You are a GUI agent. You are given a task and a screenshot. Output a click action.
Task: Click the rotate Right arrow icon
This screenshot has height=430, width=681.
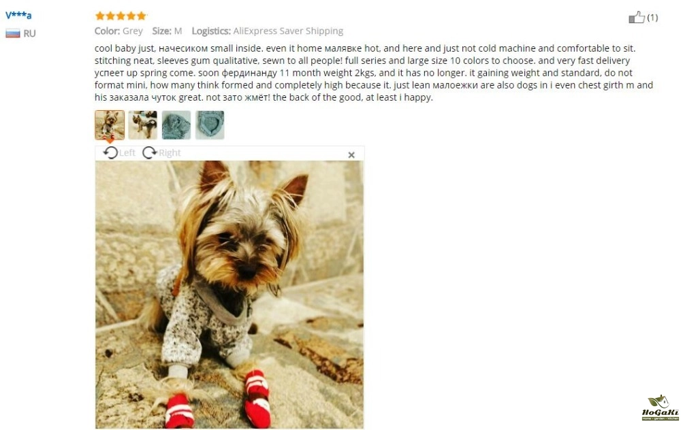(150, 152)
